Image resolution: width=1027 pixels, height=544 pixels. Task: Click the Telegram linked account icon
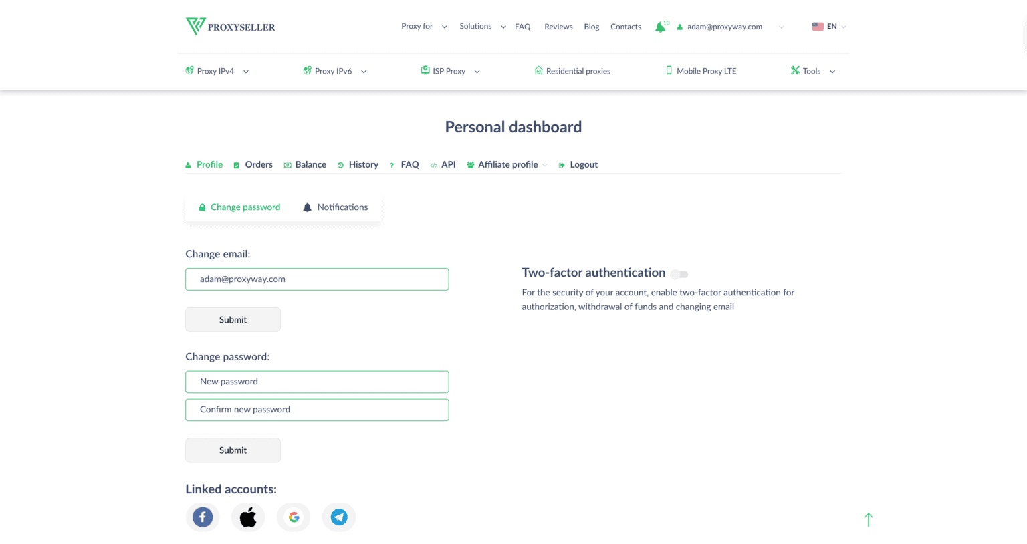tap(339, 517)
